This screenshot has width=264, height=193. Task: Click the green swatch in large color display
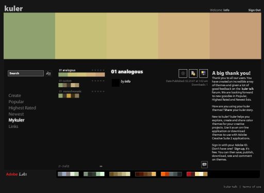point(29,36)
